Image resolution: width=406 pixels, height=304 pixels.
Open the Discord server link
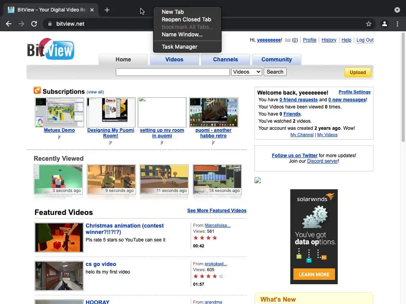coord(322,161)
